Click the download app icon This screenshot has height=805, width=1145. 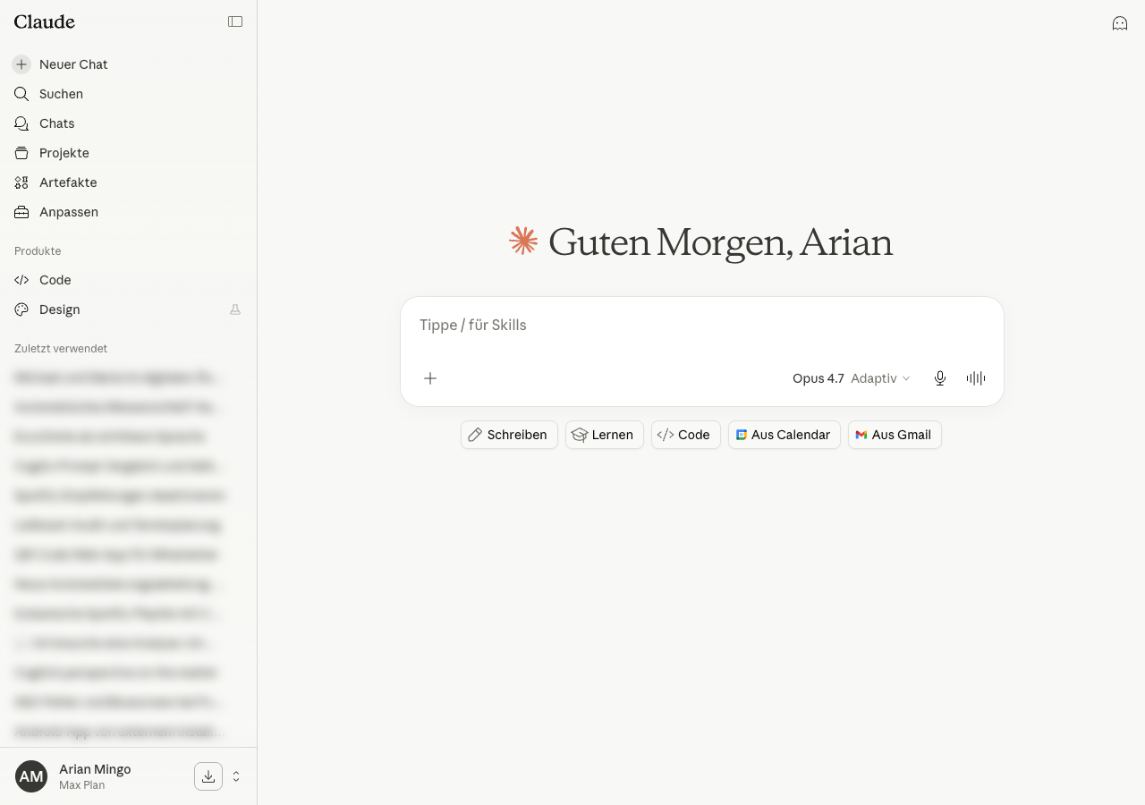(x=208, y=776)
